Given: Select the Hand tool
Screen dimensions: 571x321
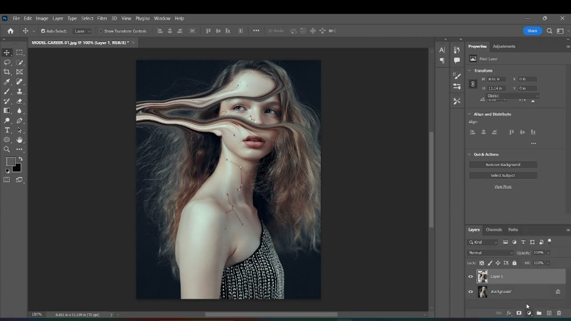Looking at the screenshot, I should tap(20, 140).
